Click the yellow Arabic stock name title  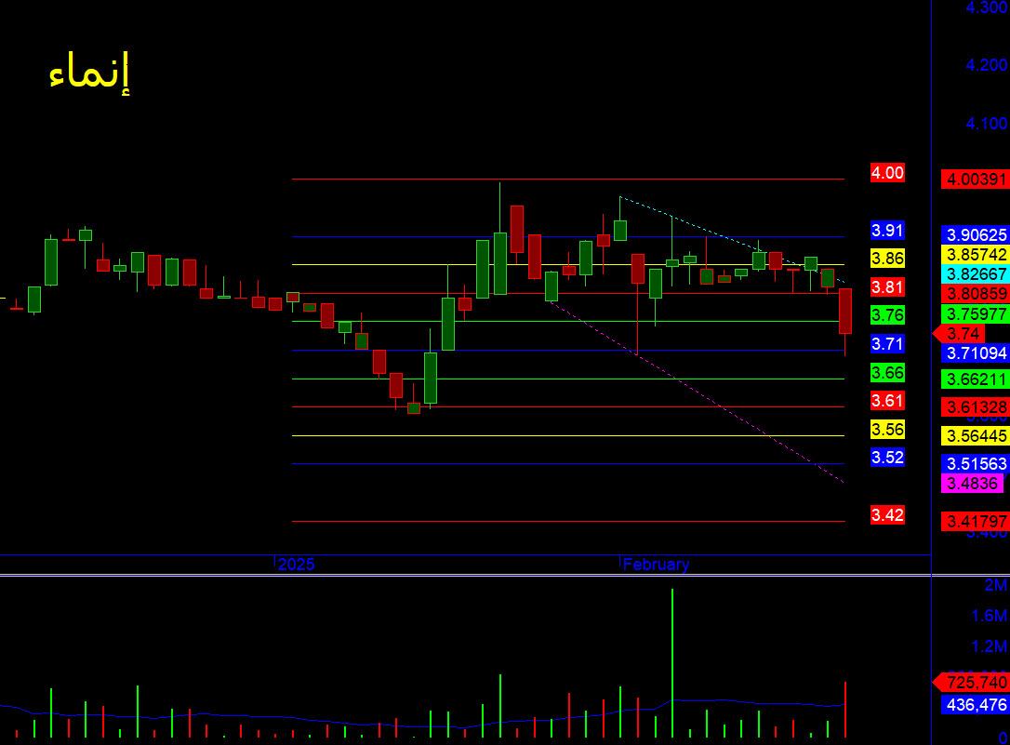pyautogui.click(x=89, y=72)
